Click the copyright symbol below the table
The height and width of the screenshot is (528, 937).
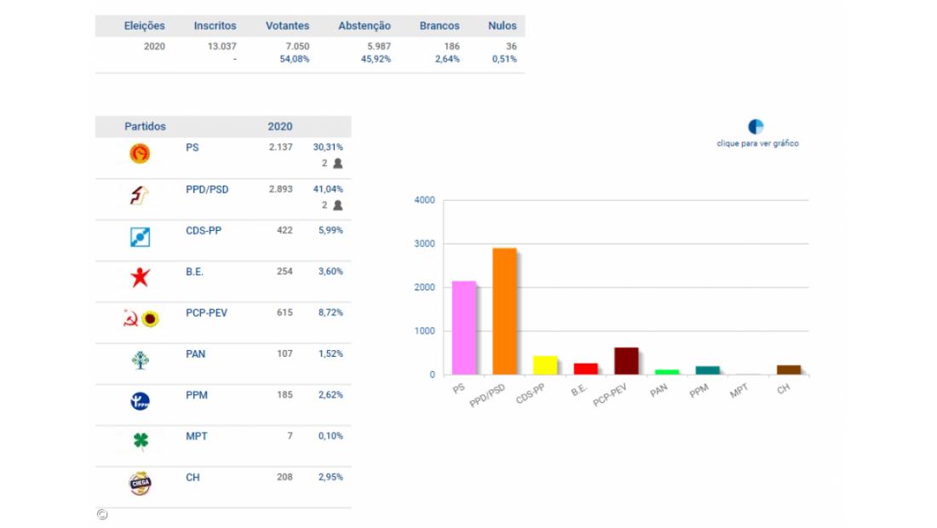(102, 514)
